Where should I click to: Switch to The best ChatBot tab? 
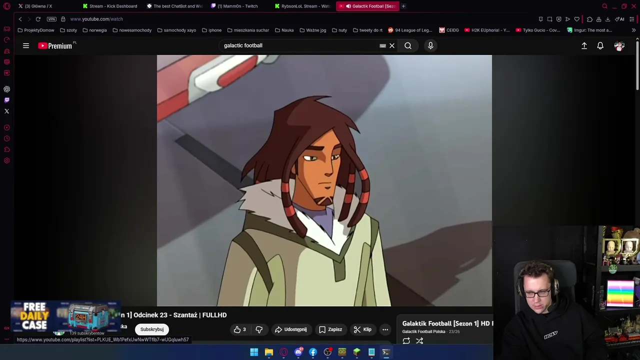click(x=174, y=6)
